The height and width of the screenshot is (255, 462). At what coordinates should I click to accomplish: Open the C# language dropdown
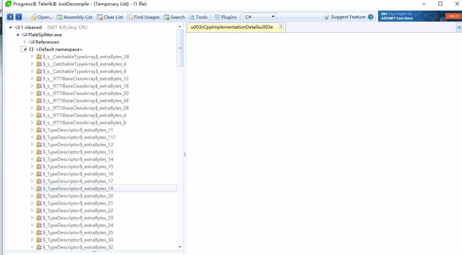point(260,17)
